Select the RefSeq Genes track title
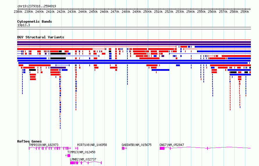The width and height of the screenshot is (259, 166). [29, 141]
